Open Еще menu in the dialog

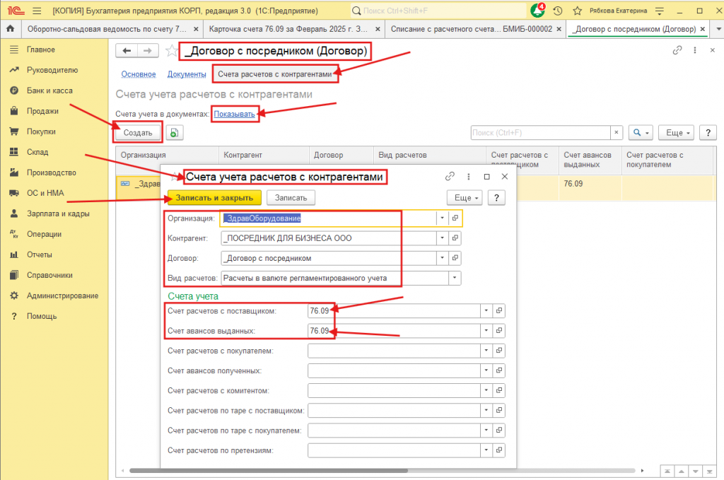465,197
